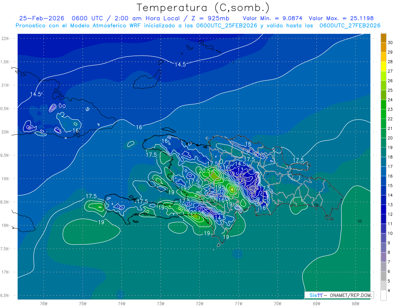The width and height of the screenshot is (399, 308).
Task: Click the 72W longitude axis label
Action: pos(199,303)
